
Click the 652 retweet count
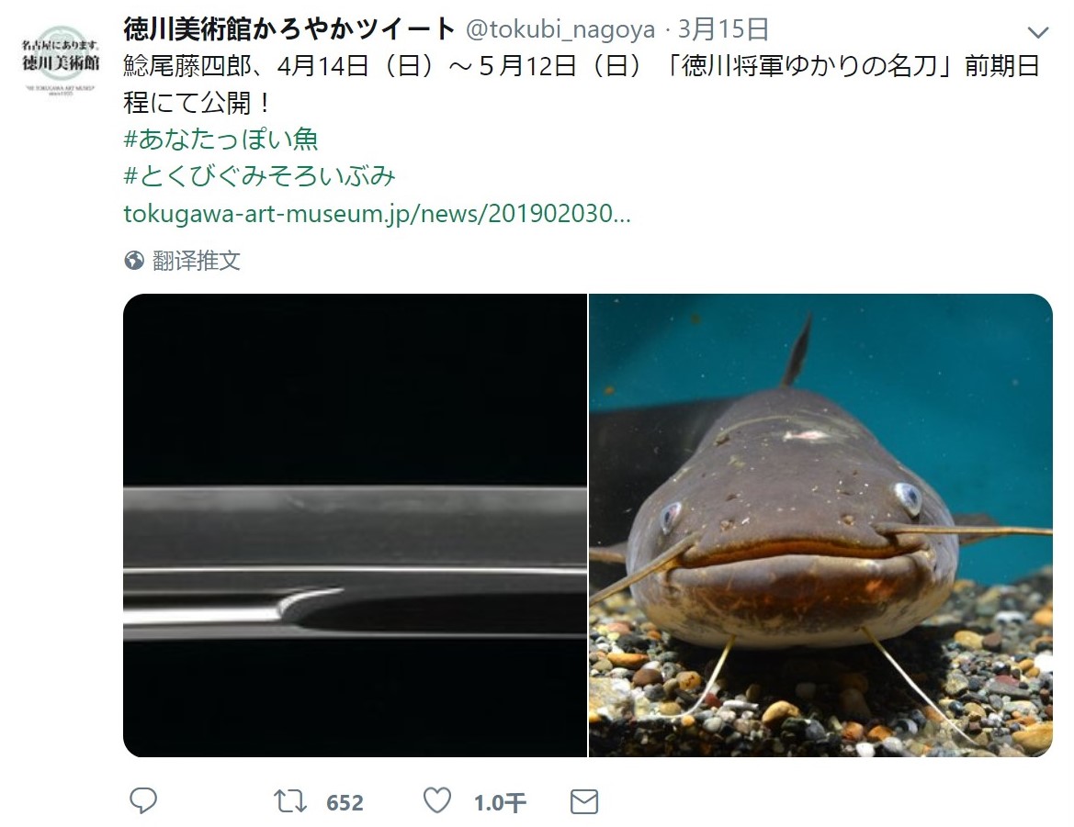[345, 802]
